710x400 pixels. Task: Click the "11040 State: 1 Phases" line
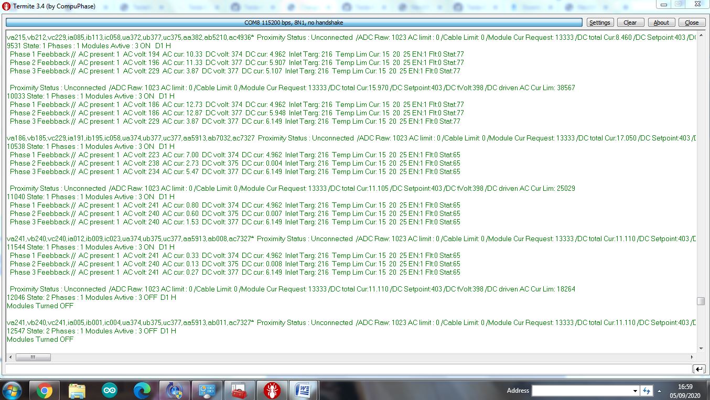point(91,197)
